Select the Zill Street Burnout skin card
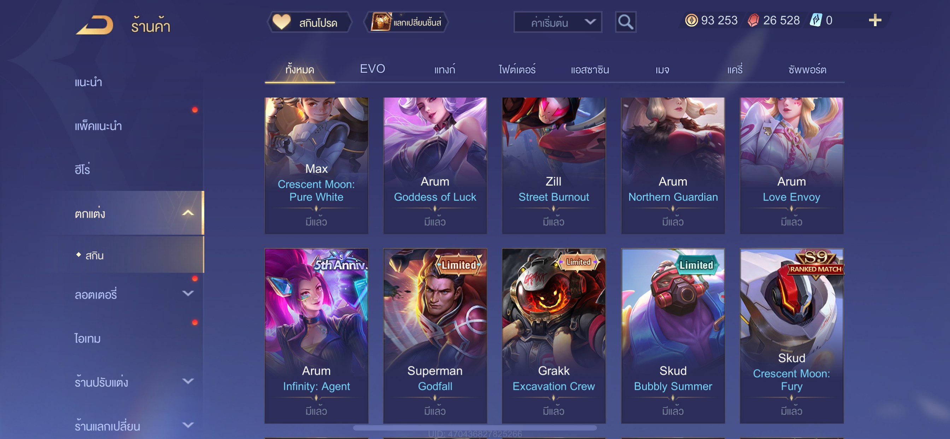This screenshot has width=950, height=439. (x=553, y=165)
